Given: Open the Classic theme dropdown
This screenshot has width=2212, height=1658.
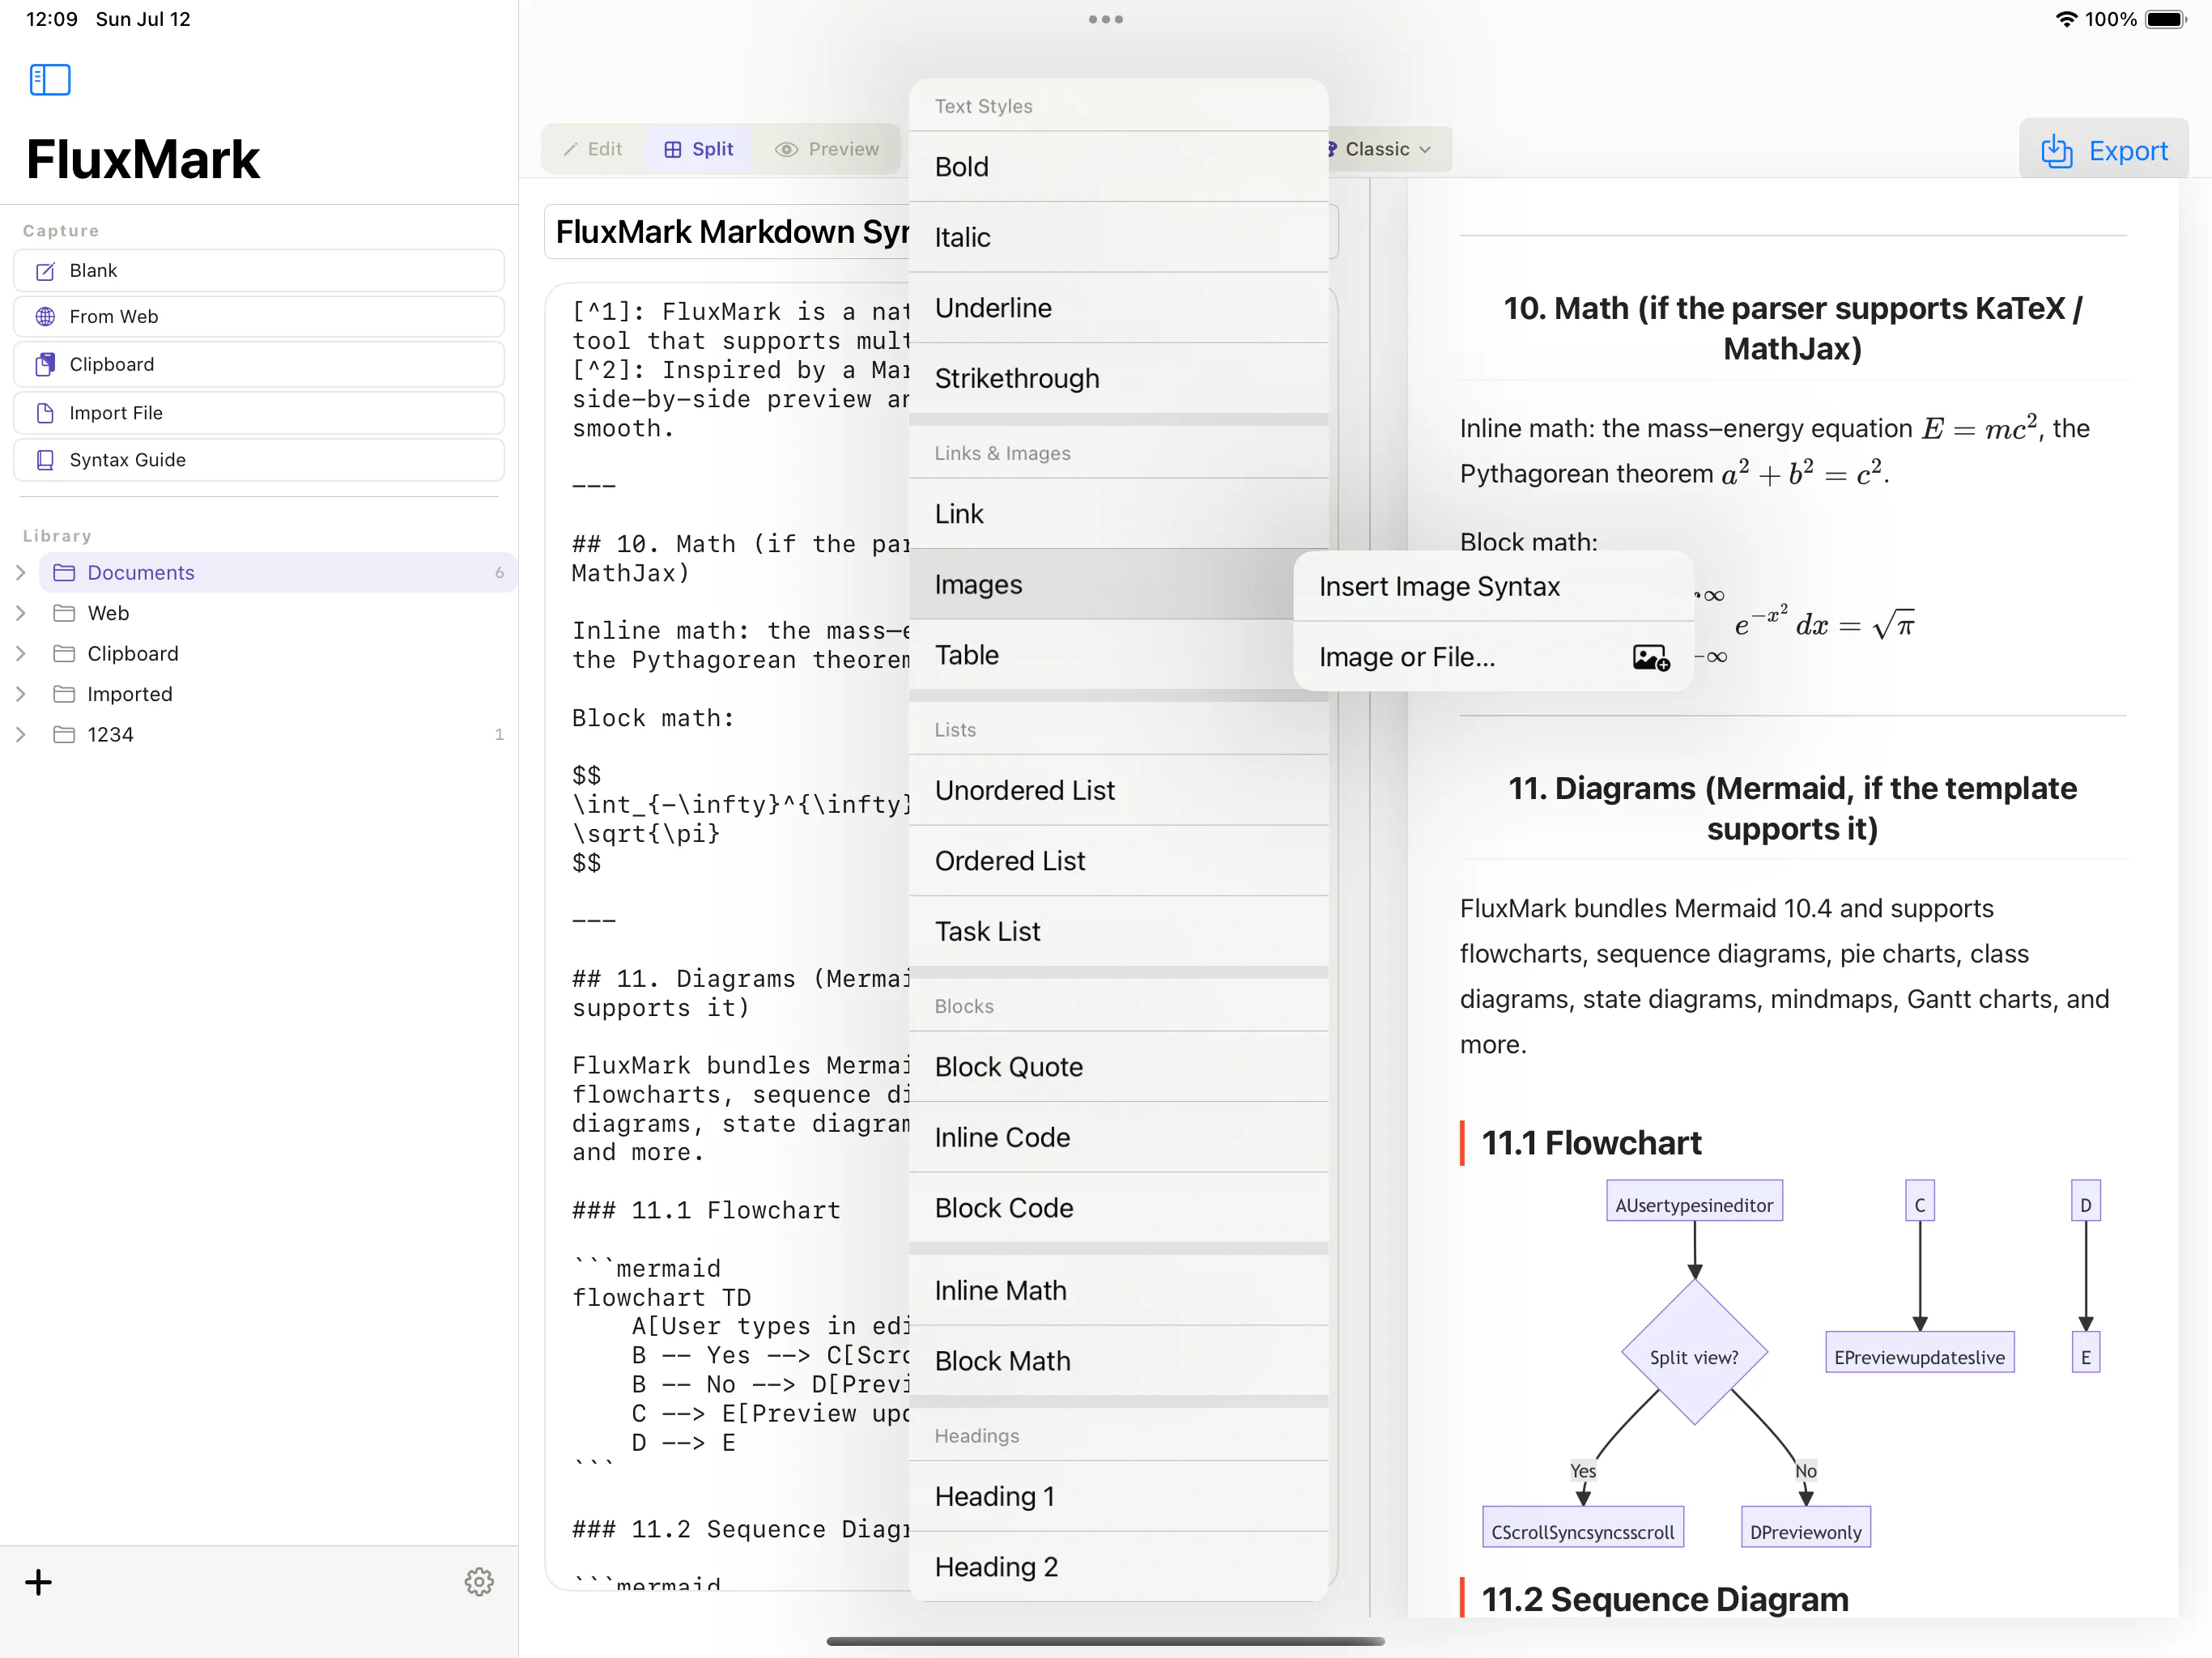Looking at the screenshot, I should (x=1388, y=149).
